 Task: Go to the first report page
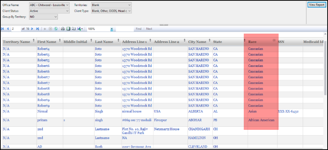[x=3, y=29]
